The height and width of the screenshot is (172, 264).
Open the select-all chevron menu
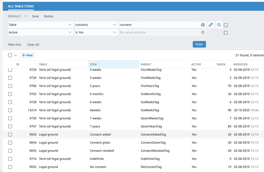pyautogui.click(x=16, y=55)
